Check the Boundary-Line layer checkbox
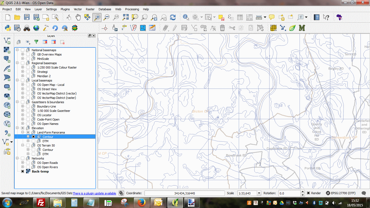 (28, 106)
